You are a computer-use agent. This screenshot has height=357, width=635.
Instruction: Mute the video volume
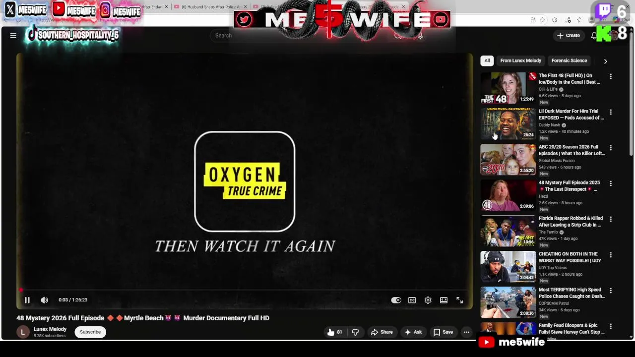[44, 300]
